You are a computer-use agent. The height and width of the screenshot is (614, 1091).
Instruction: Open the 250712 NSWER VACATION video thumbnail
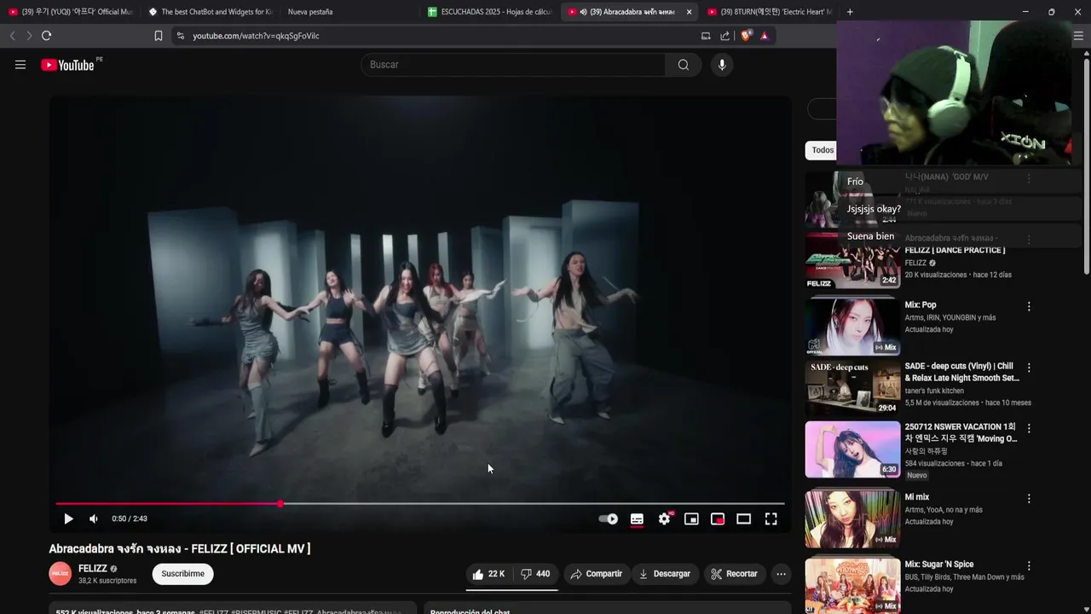click(x=852, y=449)
